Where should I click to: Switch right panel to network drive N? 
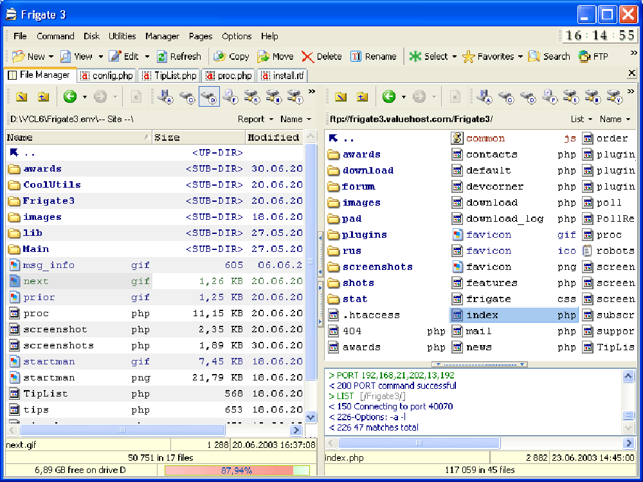click(592, 97)
